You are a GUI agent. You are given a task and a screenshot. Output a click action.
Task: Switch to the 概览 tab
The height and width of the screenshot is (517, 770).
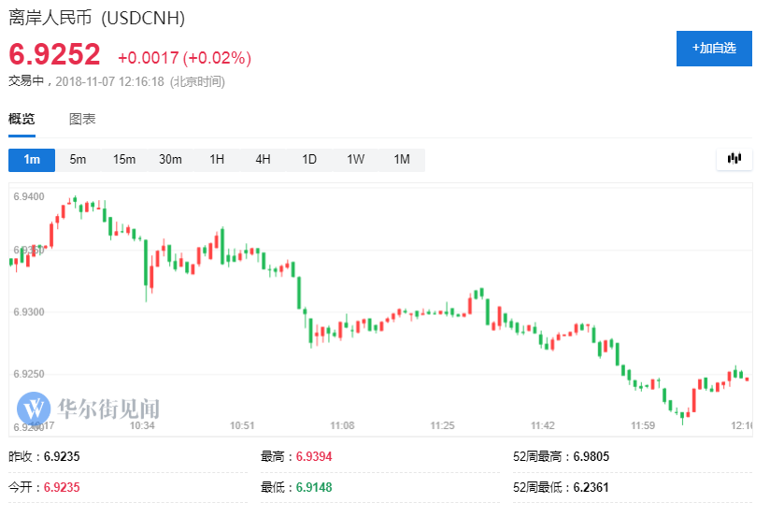(21, 119)
